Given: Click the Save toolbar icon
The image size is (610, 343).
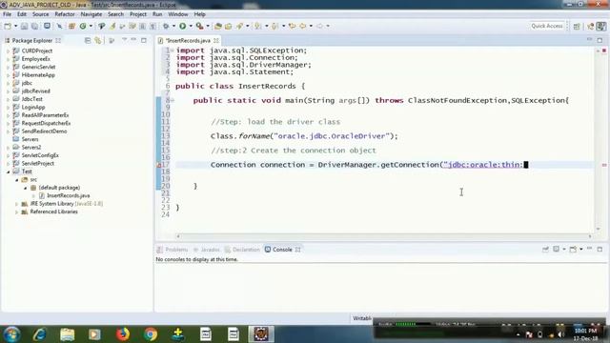Looking at the screenshot, I should point(24,26).
